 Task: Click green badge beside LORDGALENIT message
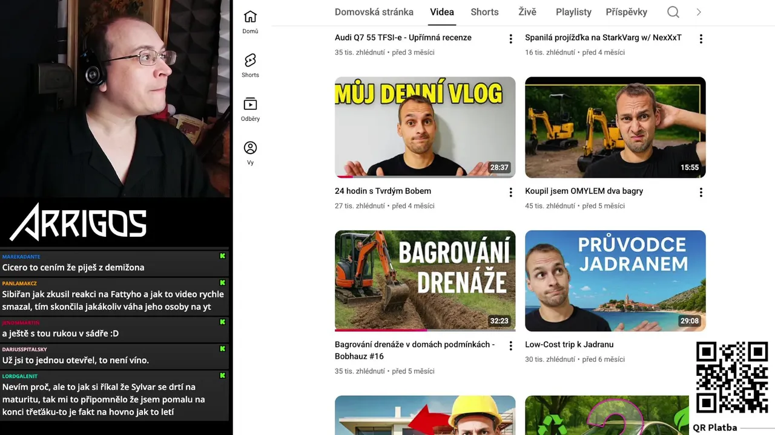pyautogui.click(x=222, y=375)
